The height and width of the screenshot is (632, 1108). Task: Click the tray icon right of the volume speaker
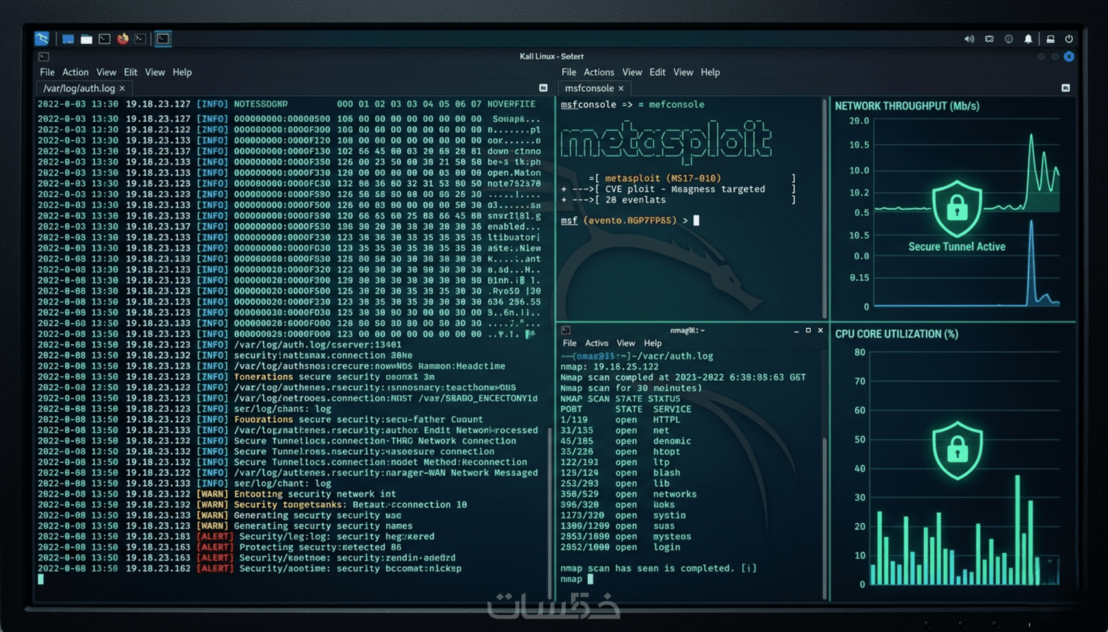coord(989,39)
